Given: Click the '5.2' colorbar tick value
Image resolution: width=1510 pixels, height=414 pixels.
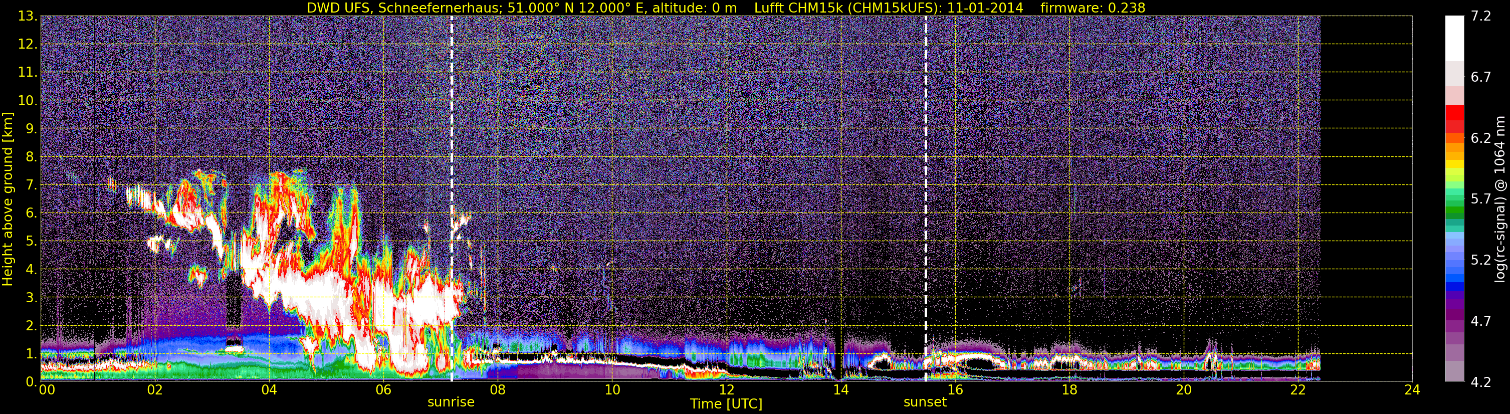Looking at the screenshot, I should point(1481,260).
